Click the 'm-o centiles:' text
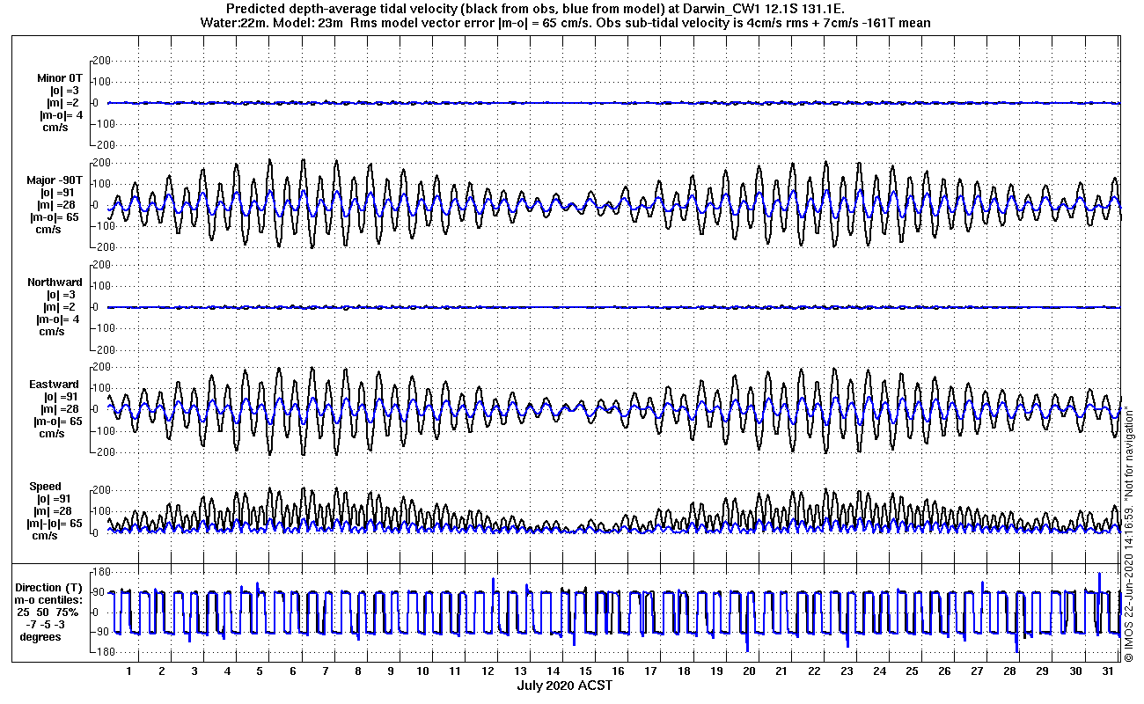1144x704 pixels. click(x=49, y=600)
